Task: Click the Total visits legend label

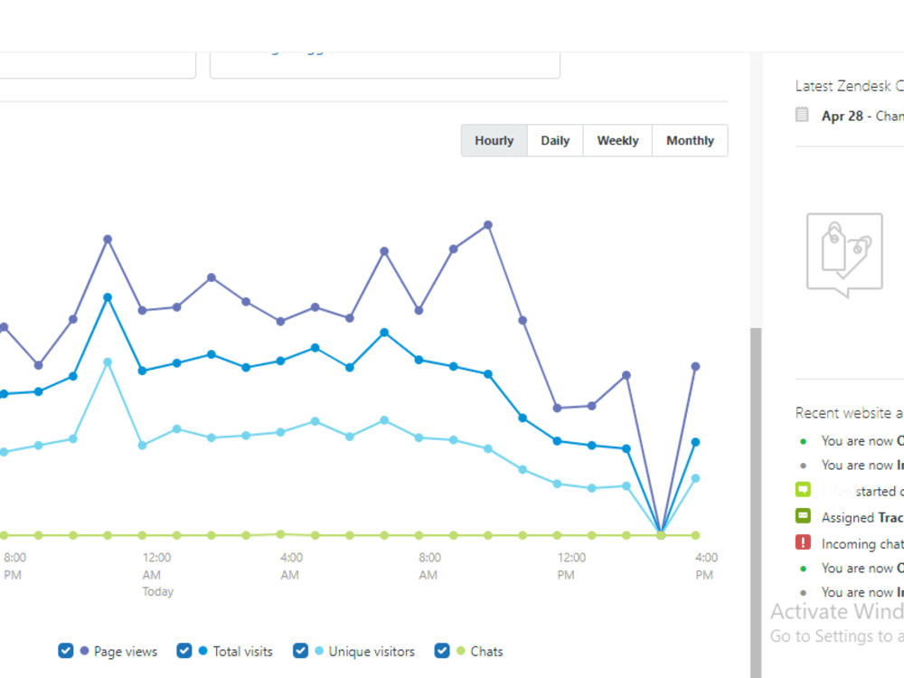Action: [242, 652]
